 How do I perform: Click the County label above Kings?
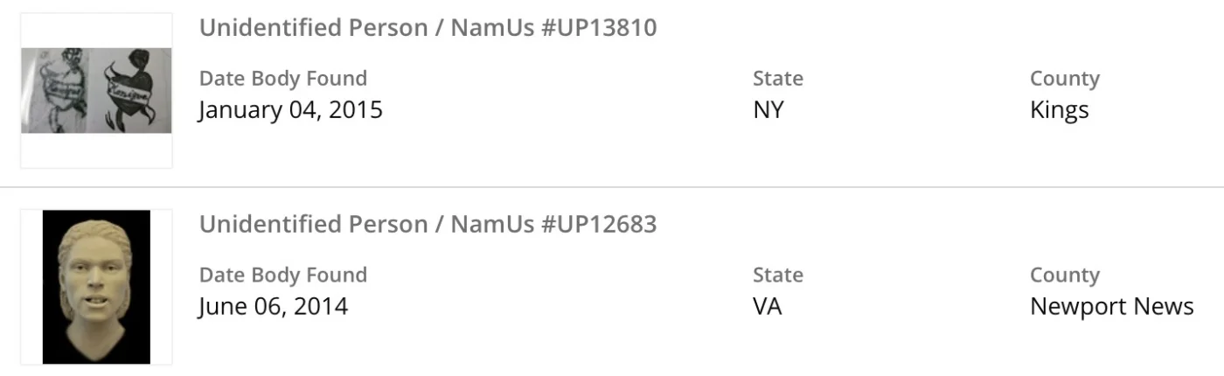pyautogui.click(x=1064, y=79)
